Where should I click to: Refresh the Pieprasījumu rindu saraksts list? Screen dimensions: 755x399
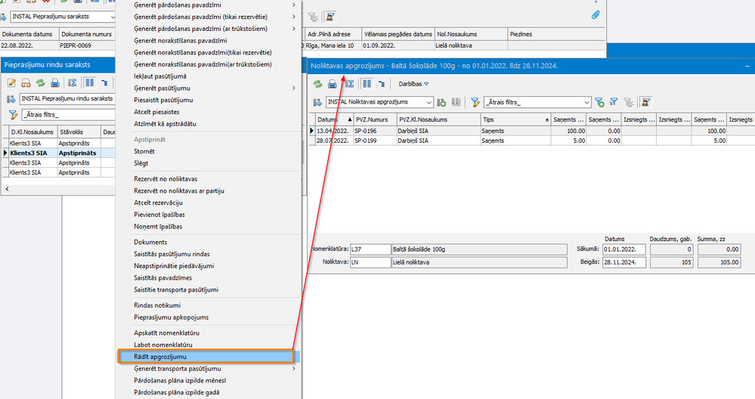41,83
